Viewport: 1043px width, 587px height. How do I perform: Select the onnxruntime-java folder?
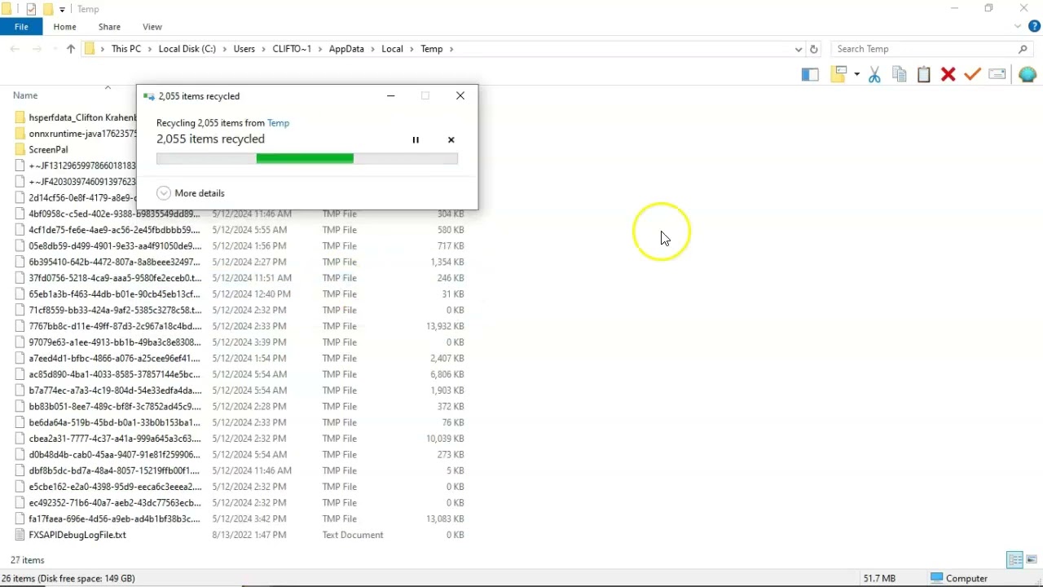point(75,134)
